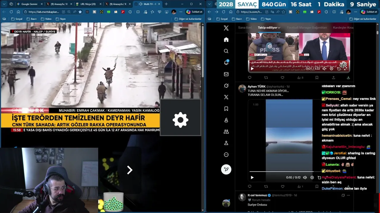Open 'Yayın' bookmarks folder in left browser
Viewport: 380px width, 213px height.
click(61, 19)
